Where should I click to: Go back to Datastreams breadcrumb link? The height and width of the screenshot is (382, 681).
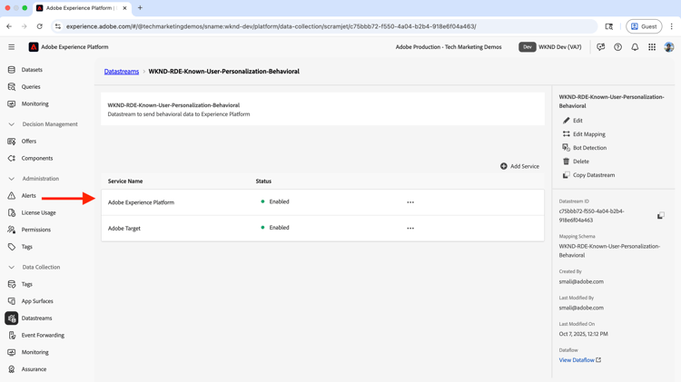(x=122, y=71)
